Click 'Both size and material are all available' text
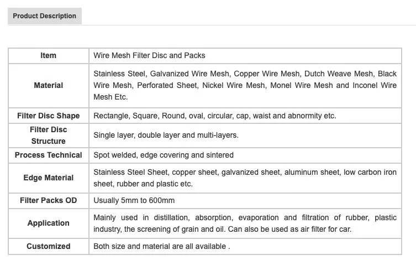416x260 pixels. [161, 246]
